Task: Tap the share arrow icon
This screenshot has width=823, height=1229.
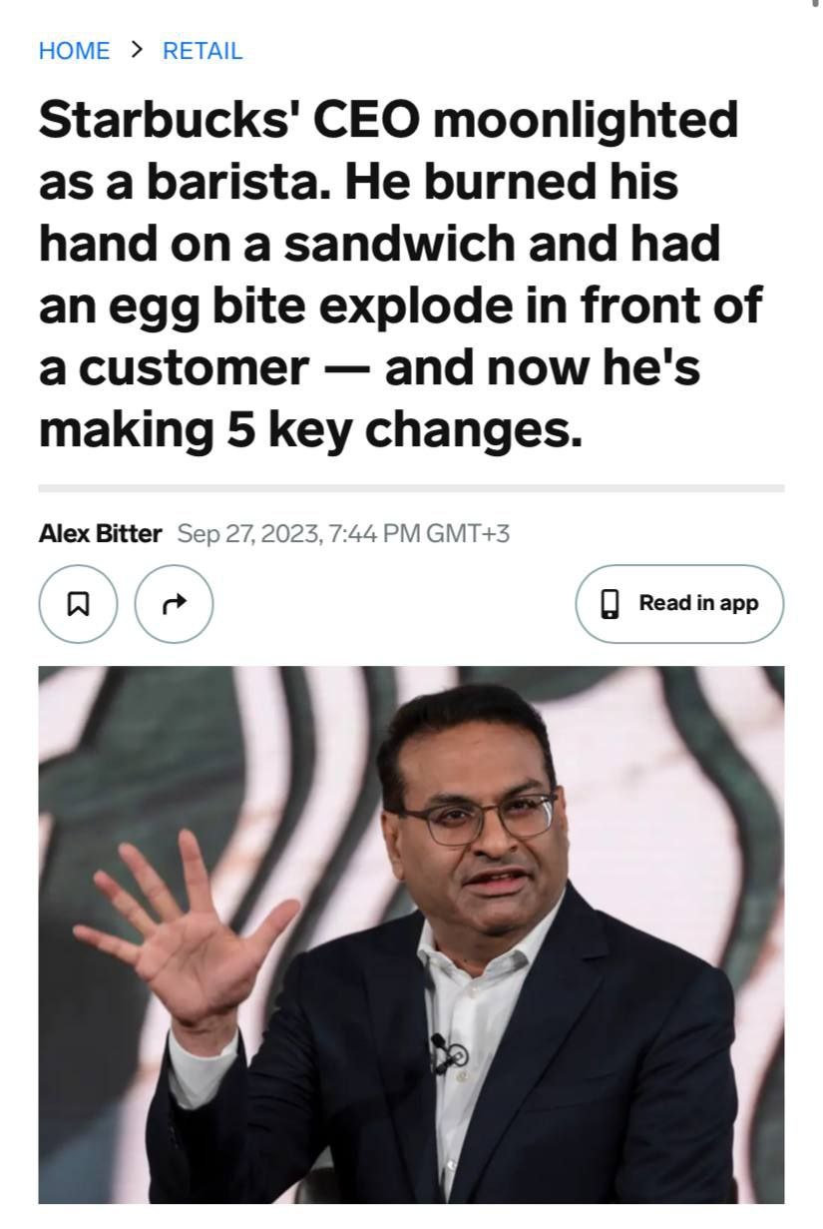Action: [x=174, y=603]
